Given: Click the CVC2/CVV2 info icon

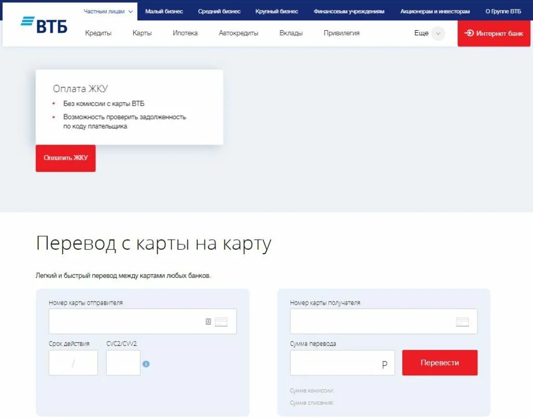Looking at the screenshot, I should tap(146, 363).
